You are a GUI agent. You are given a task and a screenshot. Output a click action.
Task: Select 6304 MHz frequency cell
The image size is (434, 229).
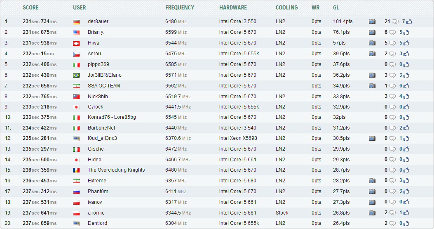click(x=176, y=223)
